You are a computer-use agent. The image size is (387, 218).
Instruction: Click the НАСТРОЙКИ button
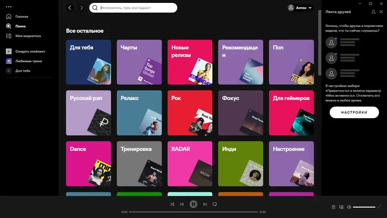tap(354, 112)
